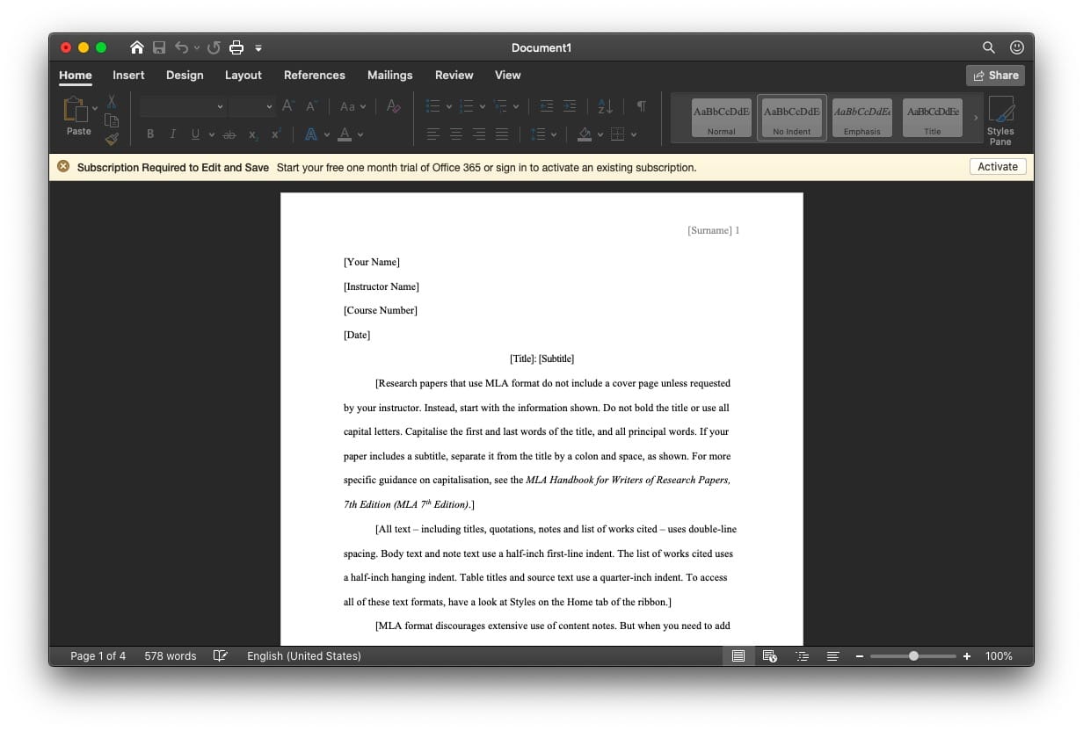Screen dimensions: 1083x731
Task: Toggle show paragraph marks
Action: [x=642, y=106]
